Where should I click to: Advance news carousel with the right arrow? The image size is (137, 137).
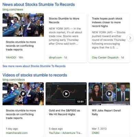[130, 38]
